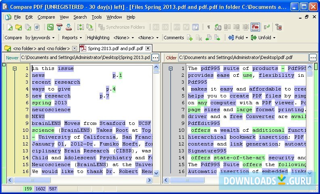Click the app document icon left of File
320x194 pixels.
point(8,17)
